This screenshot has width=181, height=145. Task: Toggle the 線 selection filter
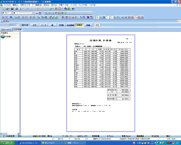(x=52, y=25)
